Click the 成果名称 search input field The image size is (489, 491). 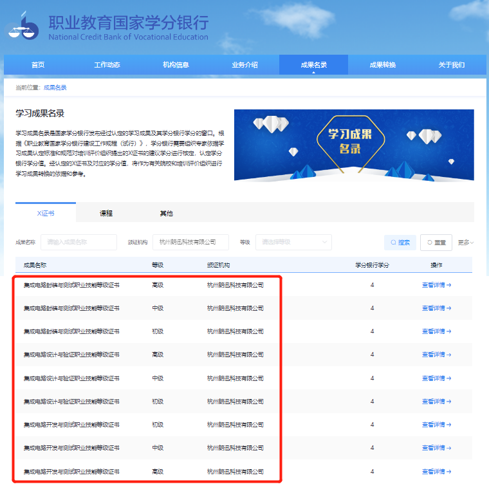click(x=78, y=242)
